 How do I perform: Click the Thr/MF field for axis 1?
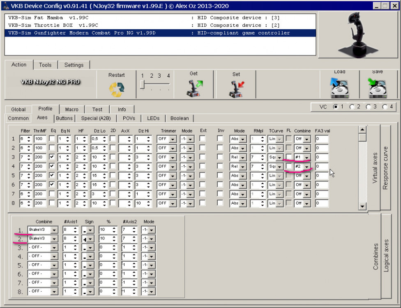(40, 139)
